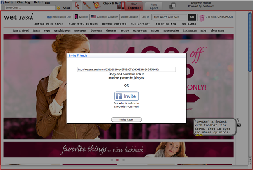Image resolution: width=253 pixels, height=170 pixels.
Task: Select the third carousel dot
Action: click(x=123, y=160)
